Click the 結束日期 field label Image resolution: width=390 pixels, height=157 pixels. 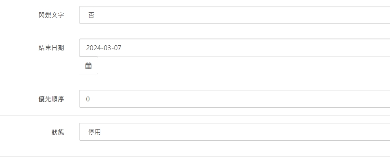coord(51,48)
